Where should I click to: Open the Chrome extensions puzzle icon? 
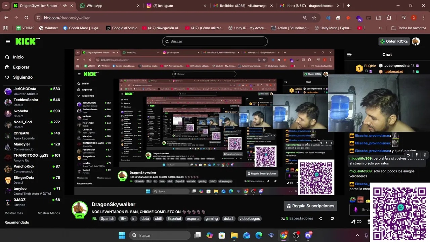point(389,18)
